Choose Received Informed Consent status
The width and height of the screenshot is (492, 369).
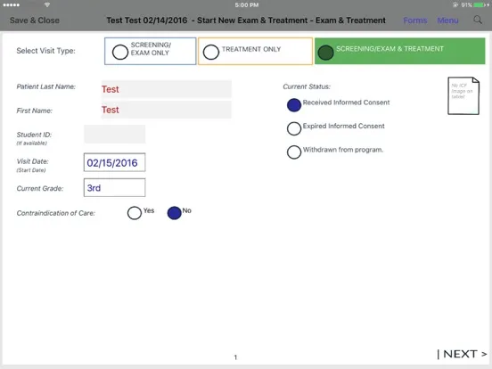click(x=294, y=105)
